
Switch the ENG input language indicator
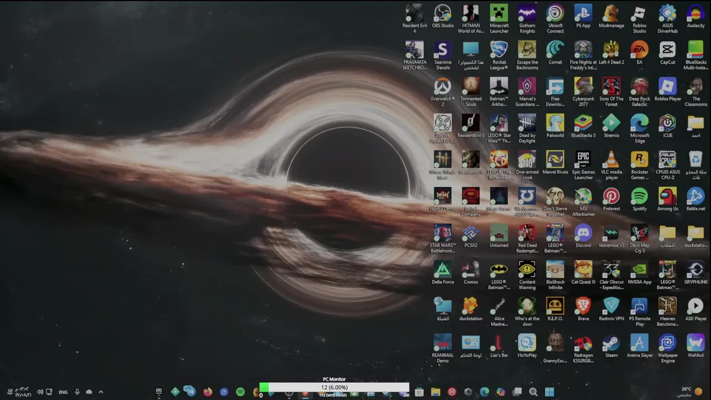point(63,392)
